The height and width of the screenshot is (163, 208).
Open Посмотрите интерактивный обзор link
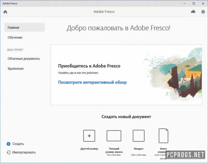(93, 82)
